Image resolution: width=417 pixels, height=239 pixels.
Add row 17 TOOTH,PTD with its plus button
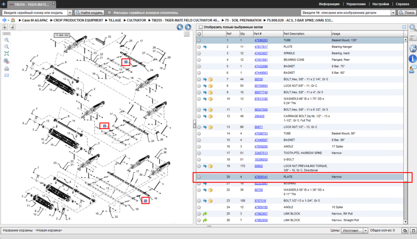click(199, 153)
